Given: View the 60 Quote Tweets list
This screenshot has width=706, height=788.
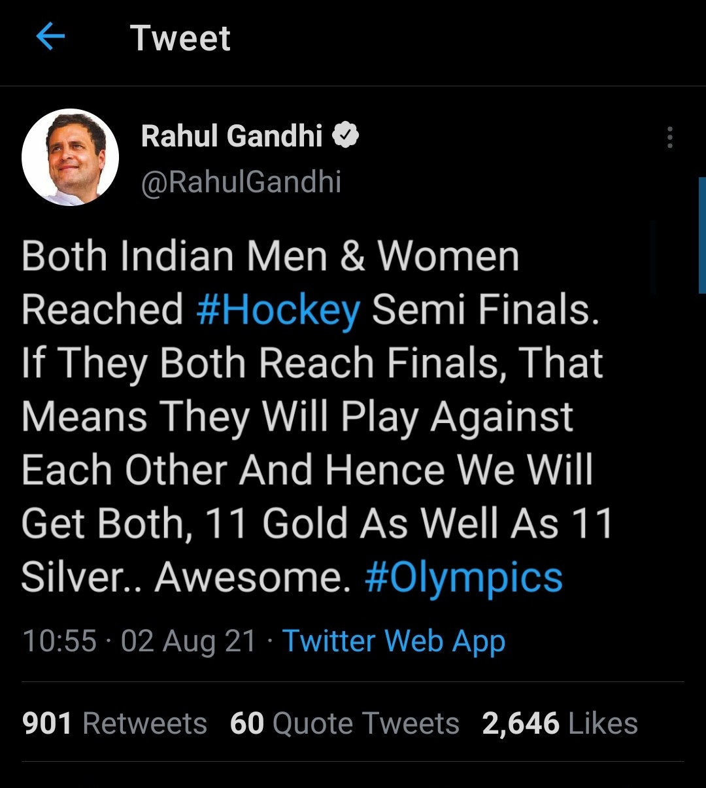Looking at the screenshot, I should click(x=345, y=723).
